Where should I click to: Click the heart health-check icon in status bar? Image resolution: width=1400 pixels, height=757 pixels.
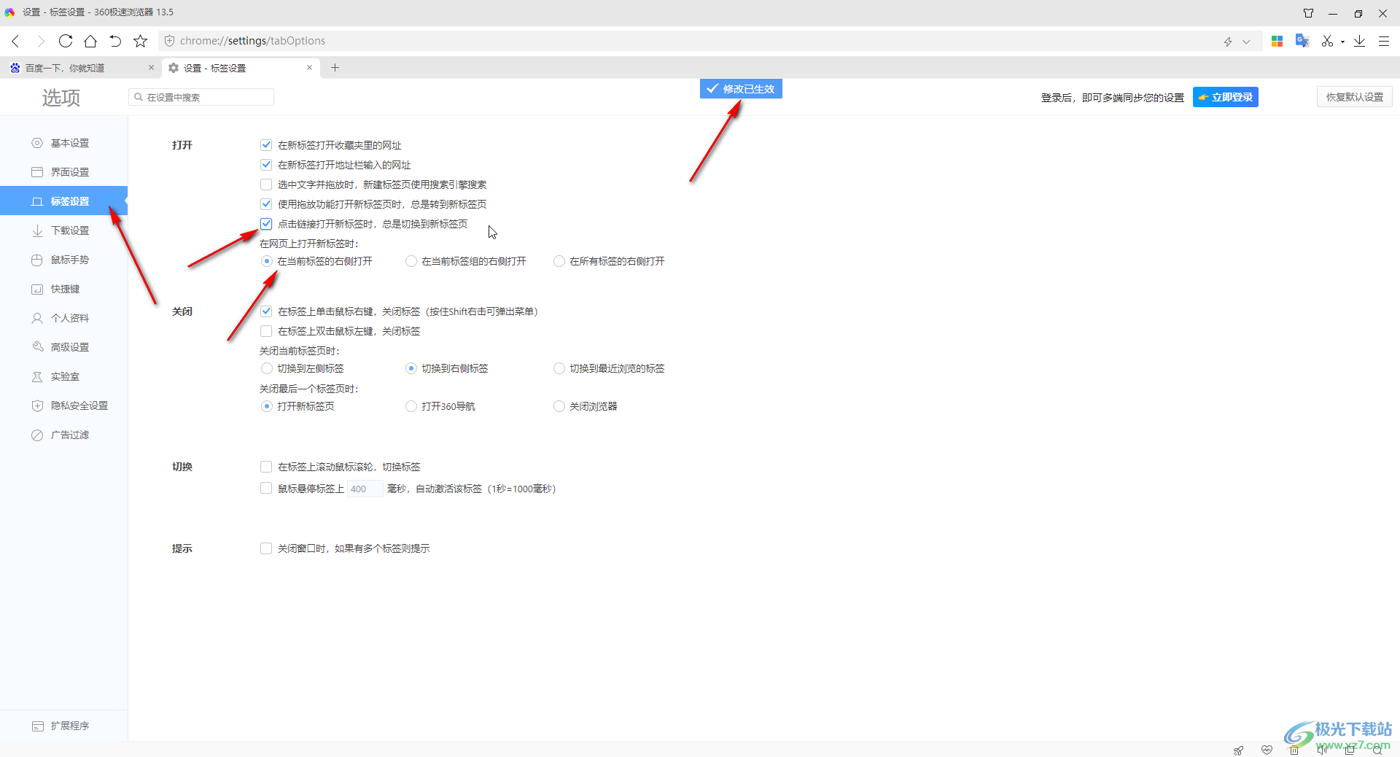tap(1267, 750)
